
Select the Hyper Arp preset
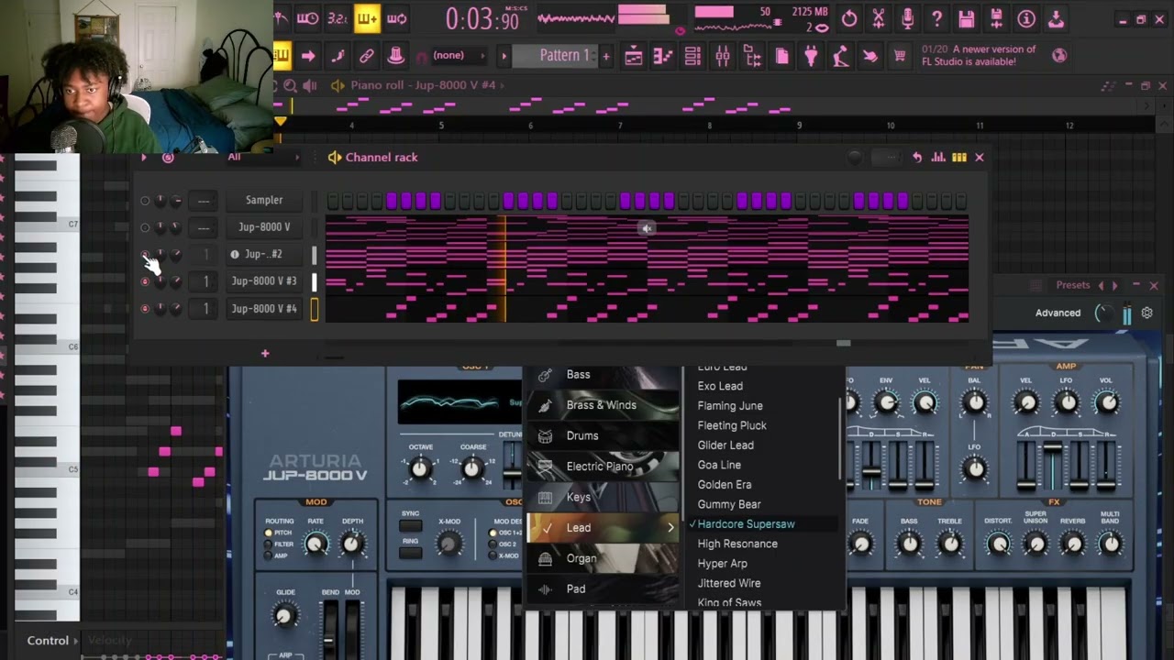(723, 564)
